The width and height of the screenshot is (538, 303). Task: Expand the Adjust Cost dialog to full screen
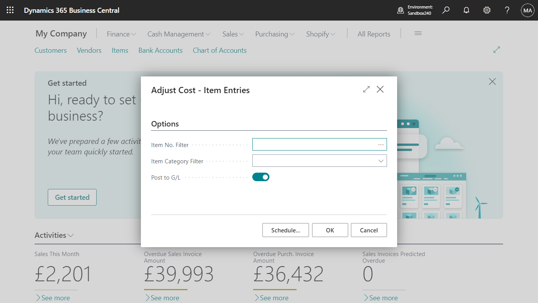(366, 89)
